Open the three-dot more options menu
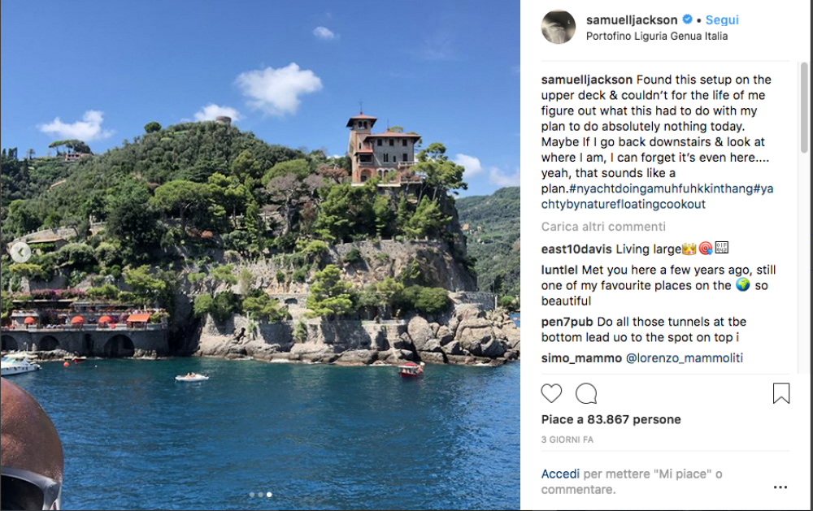Viewport: 813px width, 511px height. 780,487
